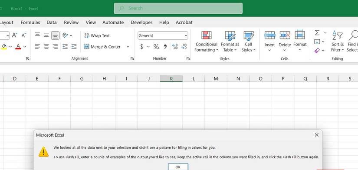Screen dimensions: 358x170
Task: Open the Font Color dropdown arrow
Action: (x=25, y=47)
